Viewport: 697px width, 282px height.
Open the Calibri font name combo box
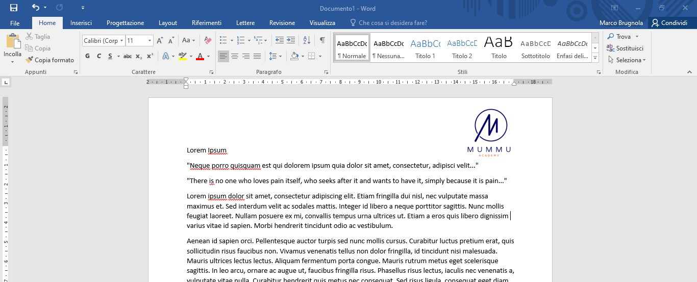tap(104, 41)
